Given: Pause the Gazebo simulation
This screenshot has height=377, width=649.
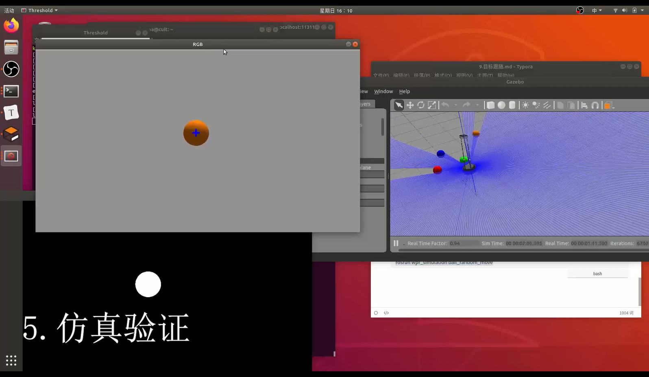Looking at the screenshot, I should click(396, 243).
